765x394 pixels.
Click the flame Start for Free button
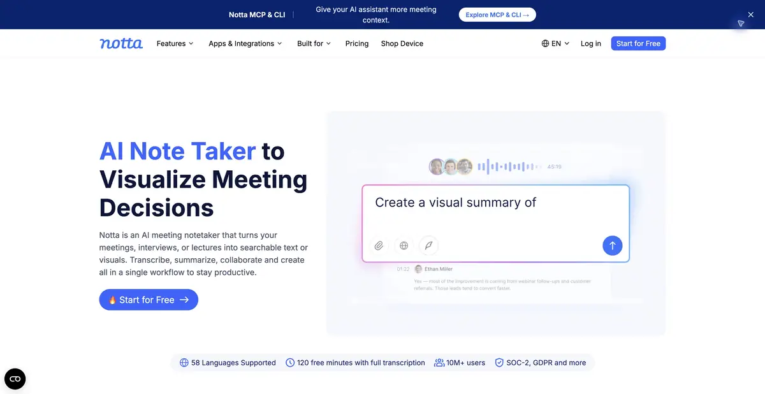[149, 300]
